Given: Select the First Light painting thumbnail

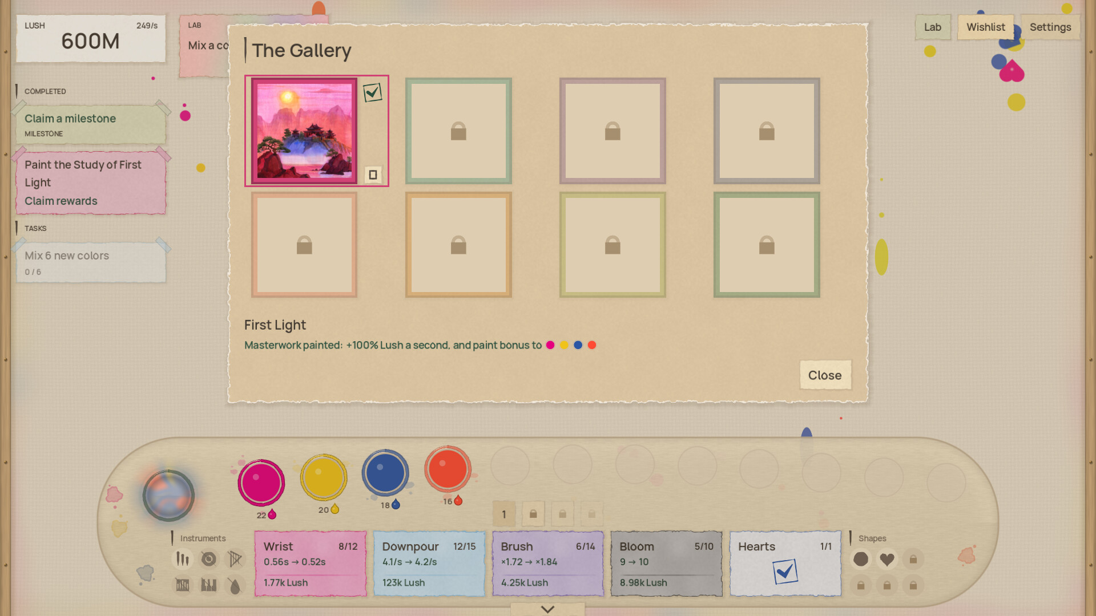Looking at the screenshot, I should tap(304, 131).
